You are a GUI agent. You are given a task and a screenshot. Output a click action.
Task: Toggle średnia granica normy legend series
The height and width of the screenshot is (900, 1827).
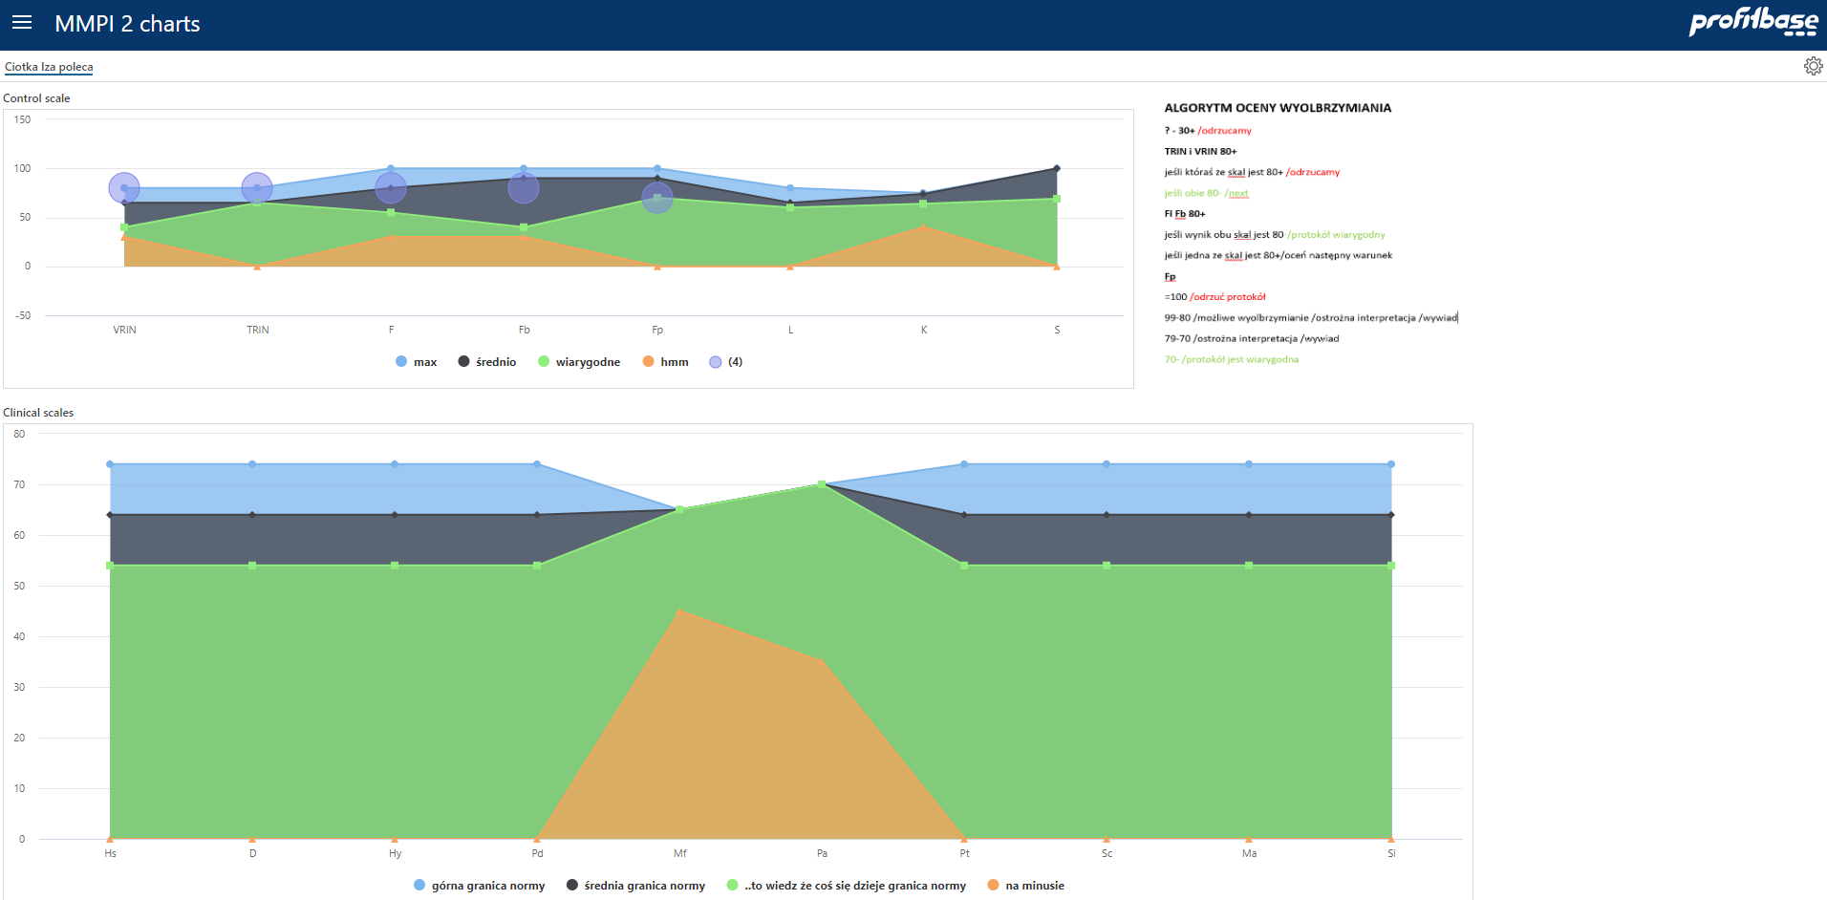[x=635, y=886]
